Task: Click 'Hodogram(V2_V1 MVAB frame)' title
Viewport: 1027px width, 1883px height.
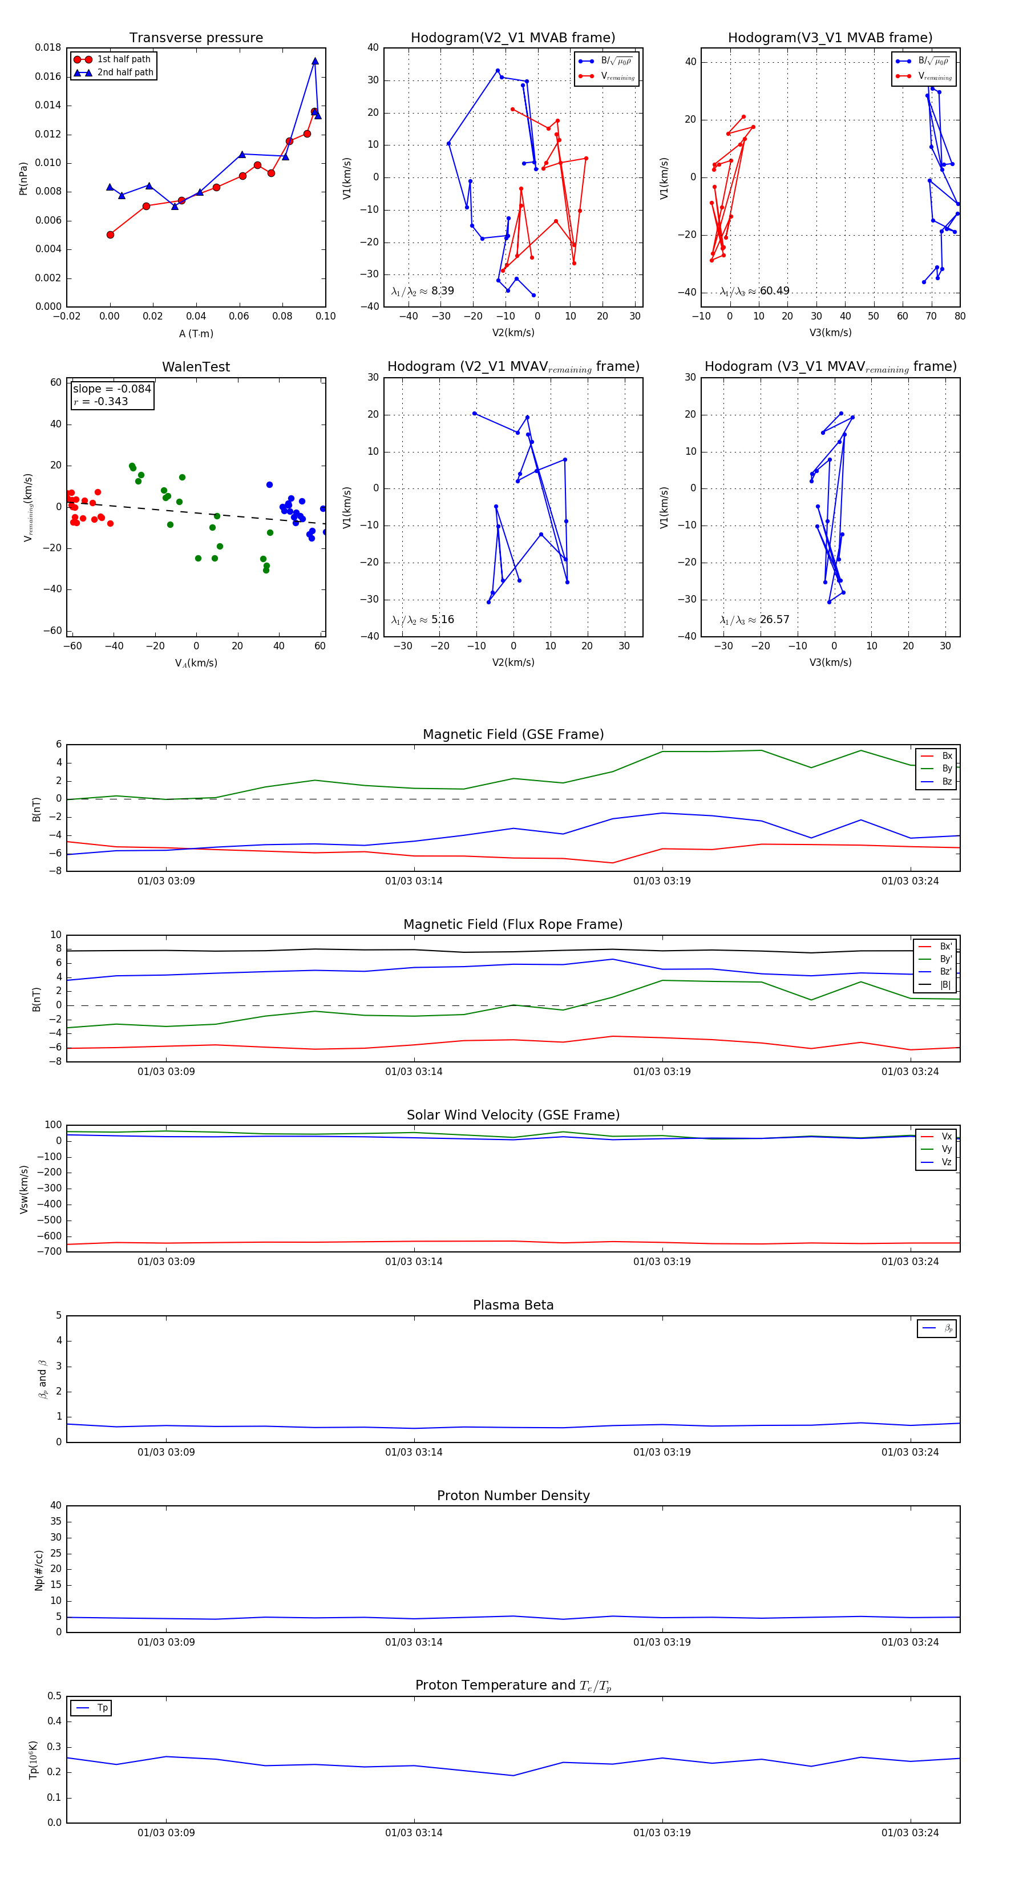Action: [x=513, y=38]
